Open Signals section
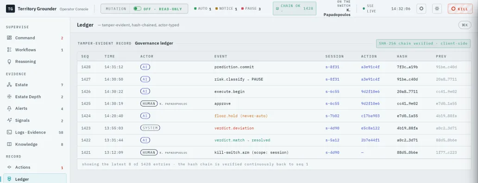The image size is (478, 183). tap(35, 120)
